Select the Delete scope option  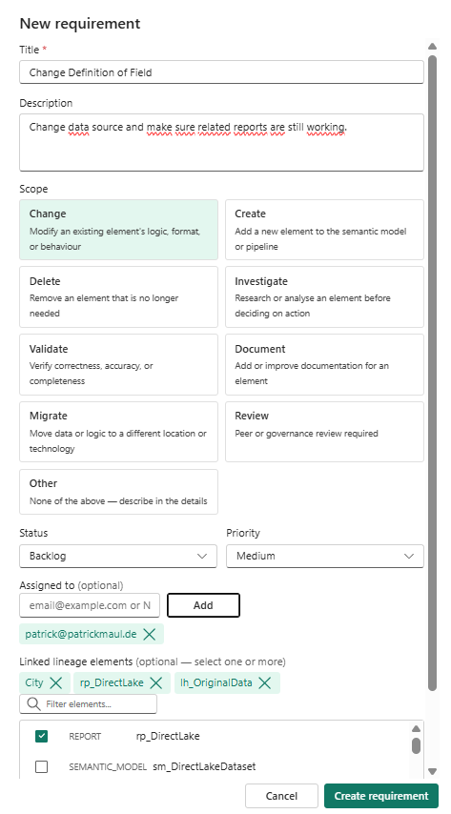(118, 297)
